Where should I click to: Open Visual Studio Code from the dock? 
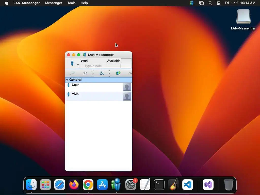pyautogui.click(x=188, y=185)
